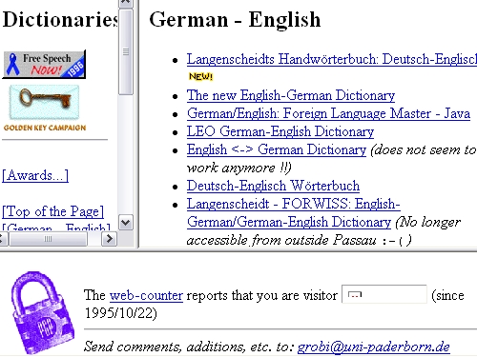Open Langenscheidts Handwörterbuch Deutsch-Englisch link
The width and height of the screenshot is (477, 357).
pyautogui.click(x=332, y=59)
